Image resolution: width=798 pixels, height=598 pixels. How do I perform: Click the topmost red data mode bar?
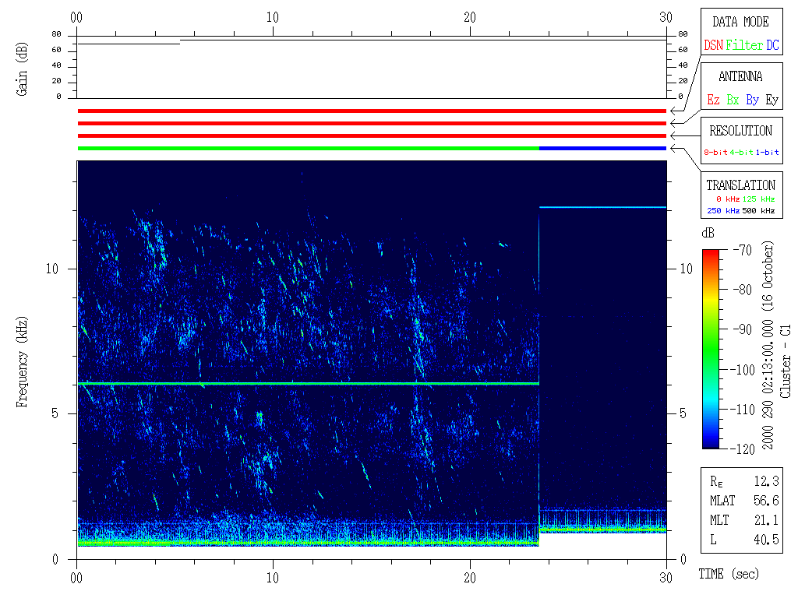pos(372,111)
